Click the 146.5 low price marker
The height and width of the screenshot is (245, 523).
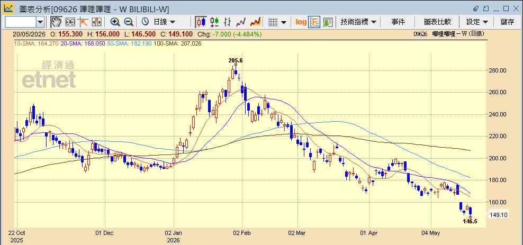pyautogui.click(x=470, y=221)
